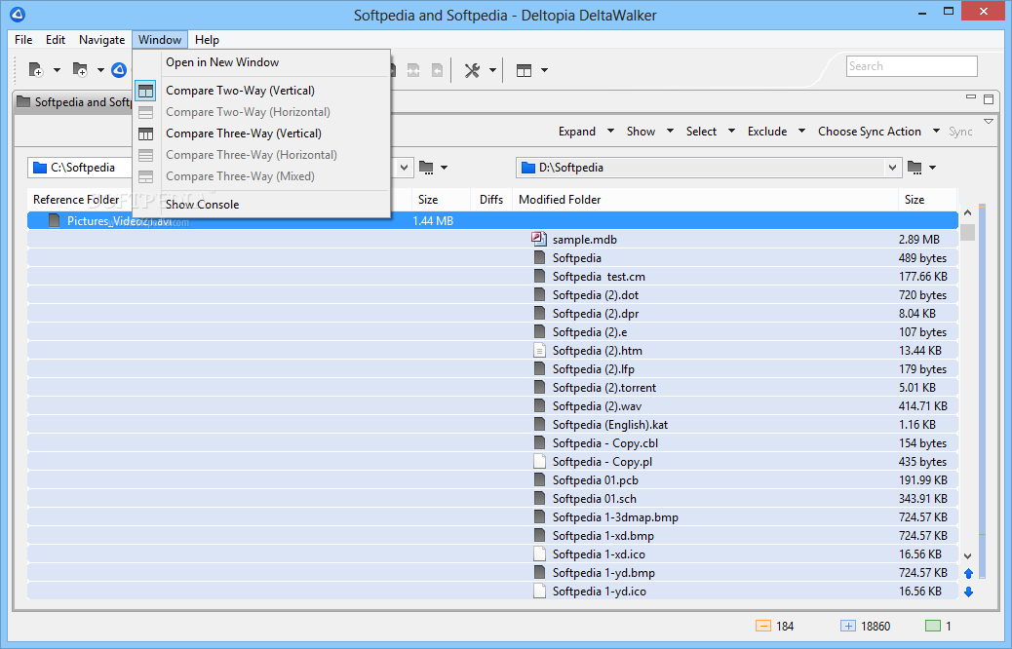Click the Exclude button
This screenshot has width=1012, height=649.
[767, 131]
